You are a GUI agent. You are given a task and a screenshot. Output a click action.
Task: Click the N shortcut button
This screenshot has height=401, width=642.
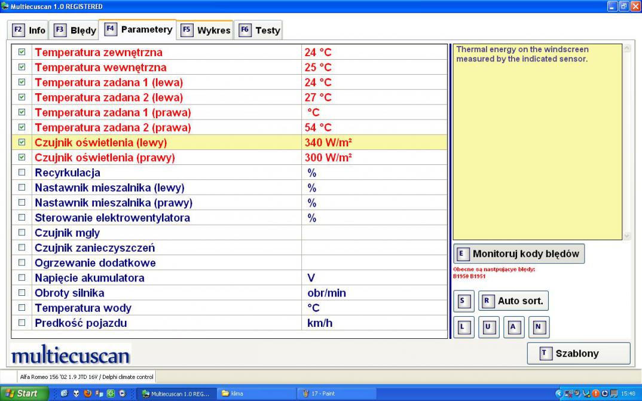tap(538, 327)
